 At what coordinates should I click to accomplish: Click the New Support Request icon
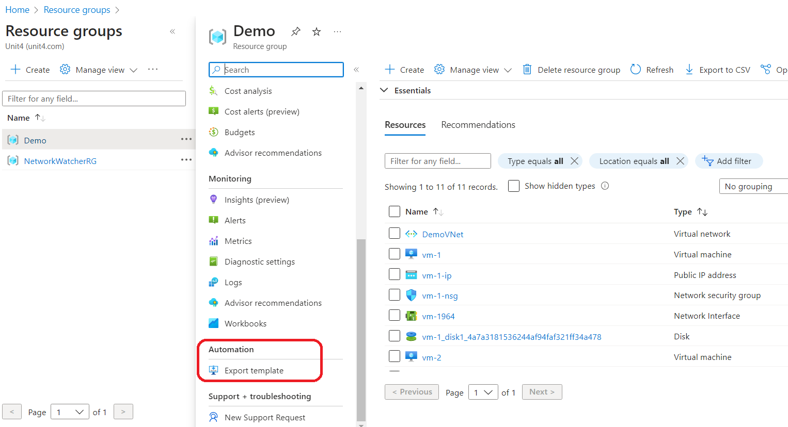[x=213, y=417]
